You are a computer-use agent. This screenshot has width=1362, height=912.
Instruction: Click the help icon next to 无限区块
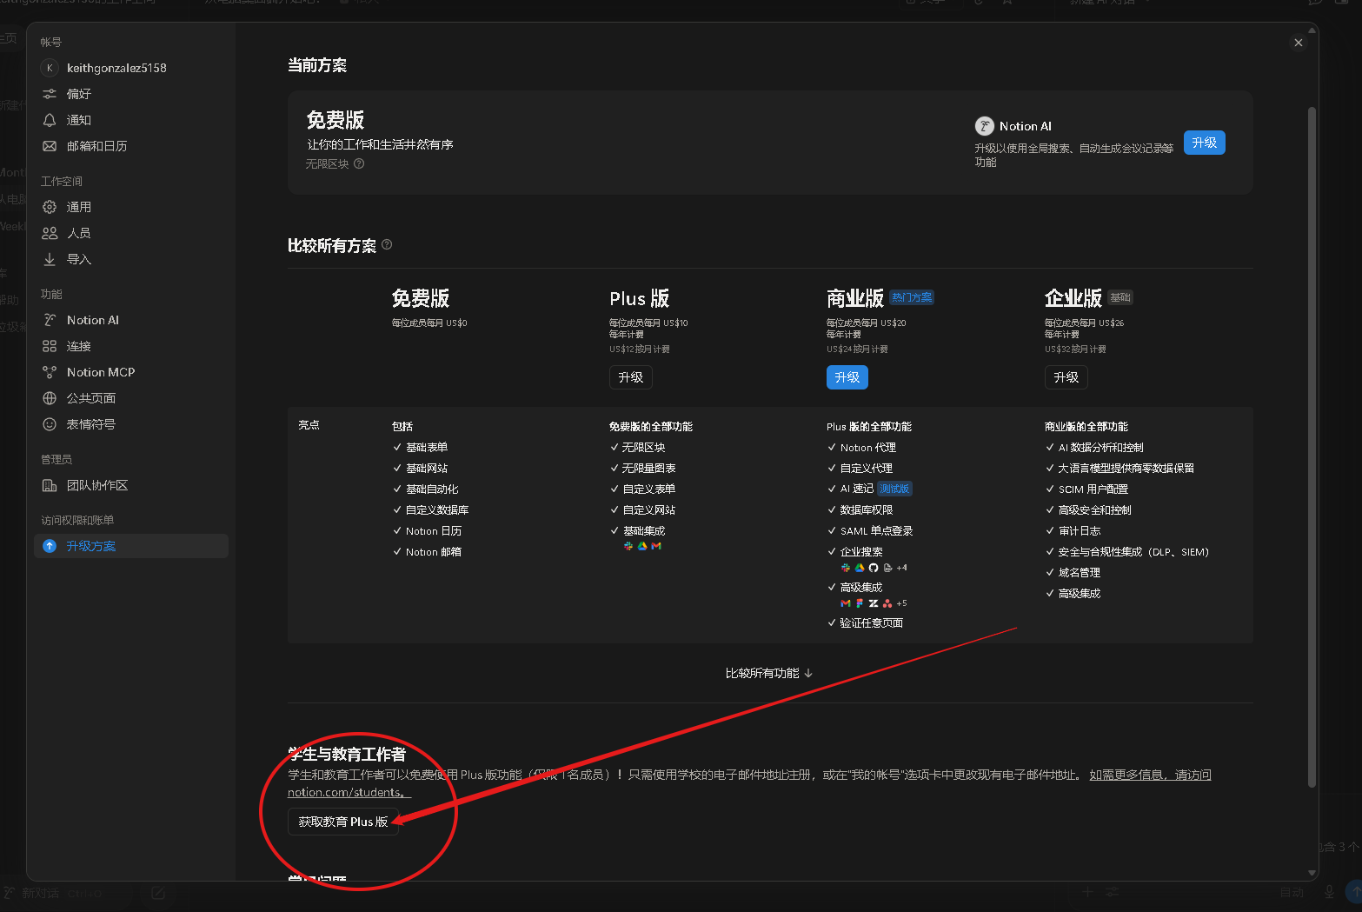pos(359,163)
